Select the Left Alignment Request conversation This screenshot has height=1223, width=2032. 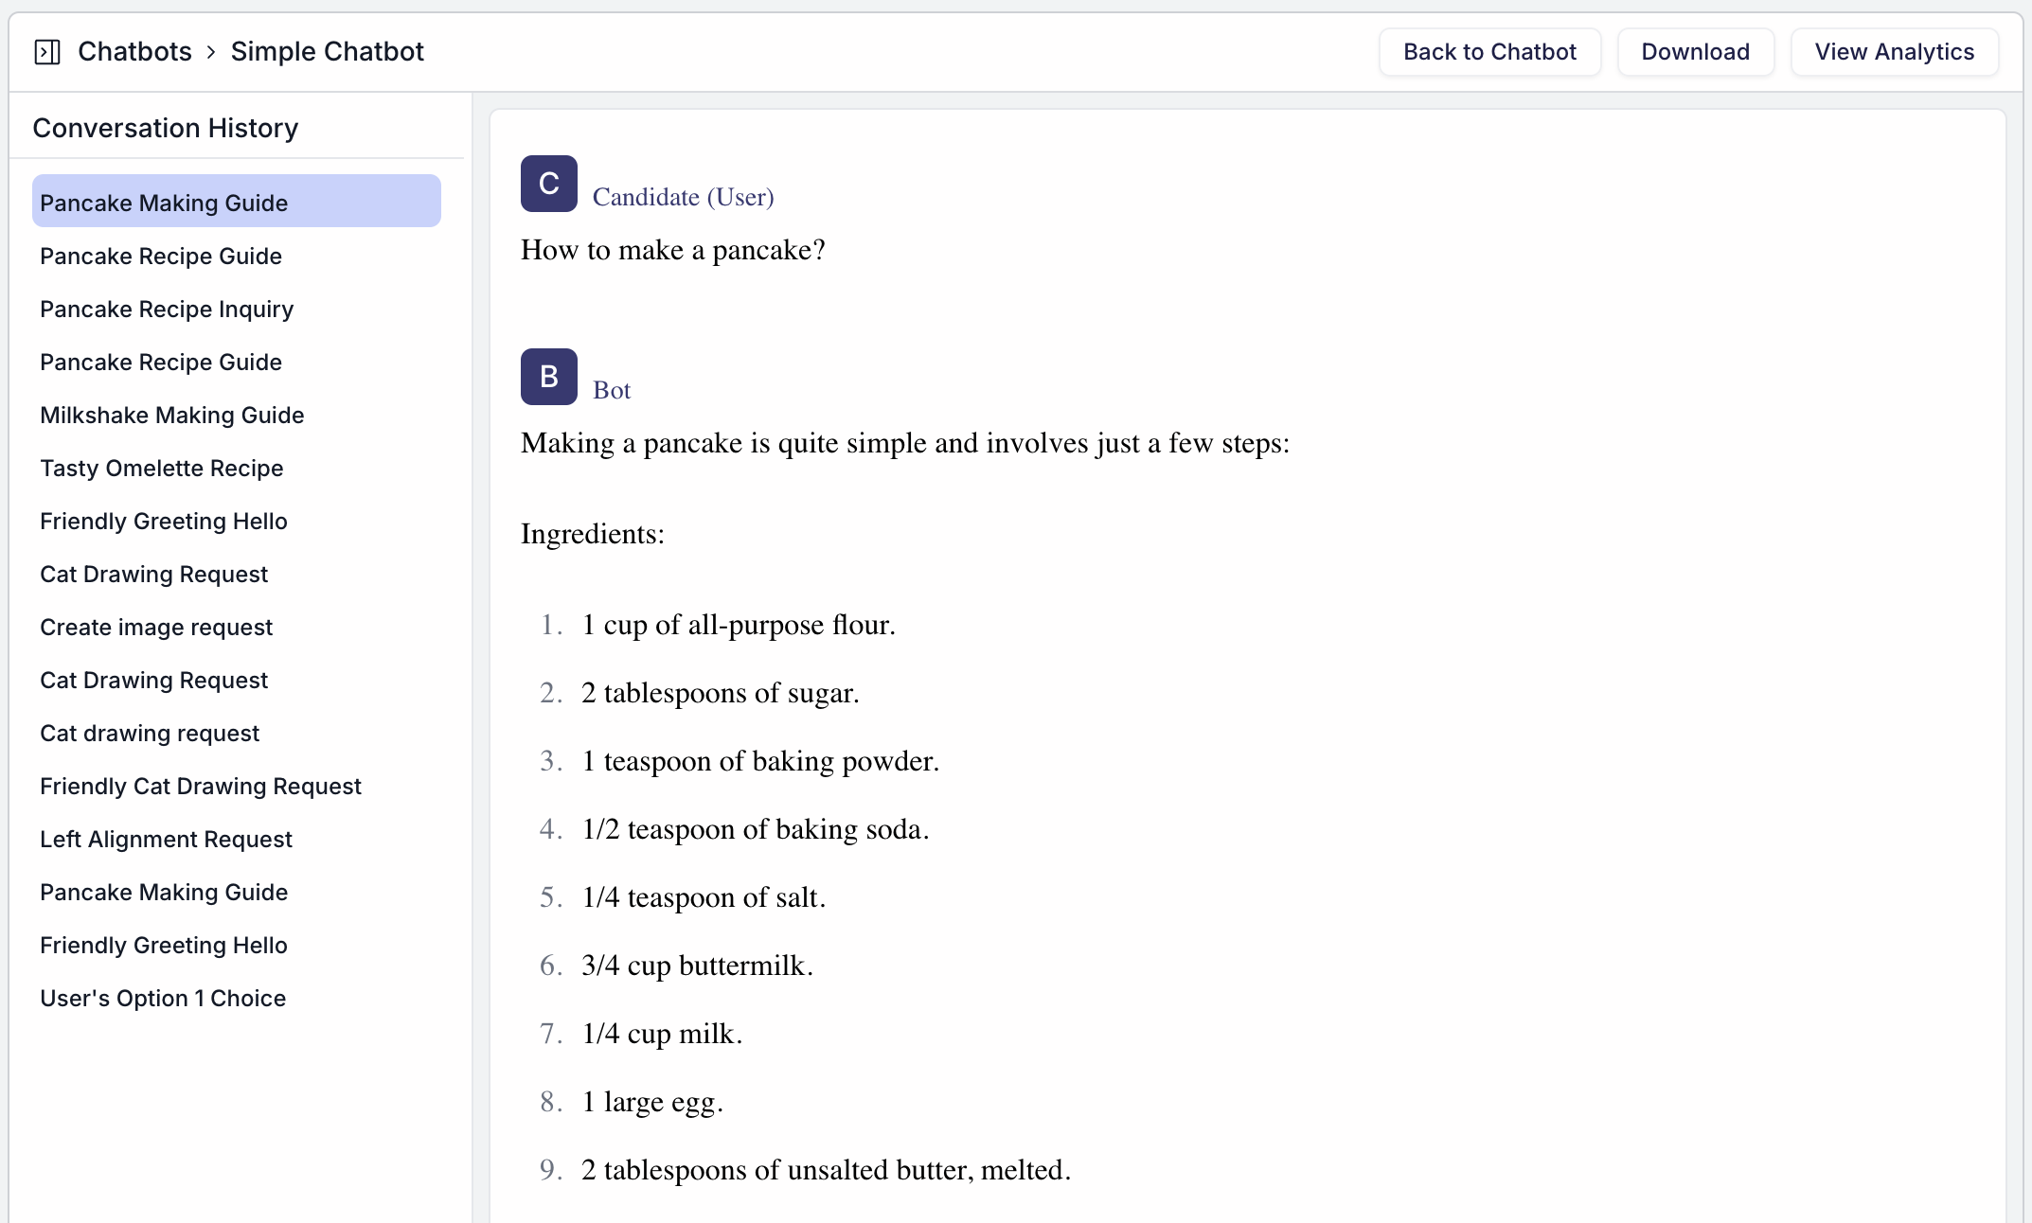[166, 839]
